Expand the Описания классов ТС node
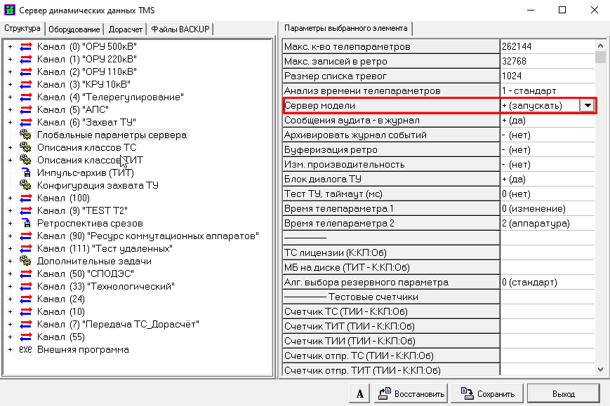Image resolution: width=610 pixels, height=406 pixels. click(x=10, y=147)
